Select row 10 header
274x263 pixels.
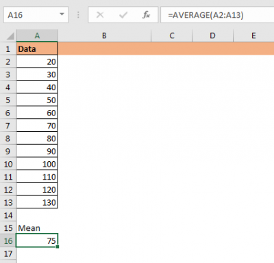click(x=8, y=164)
